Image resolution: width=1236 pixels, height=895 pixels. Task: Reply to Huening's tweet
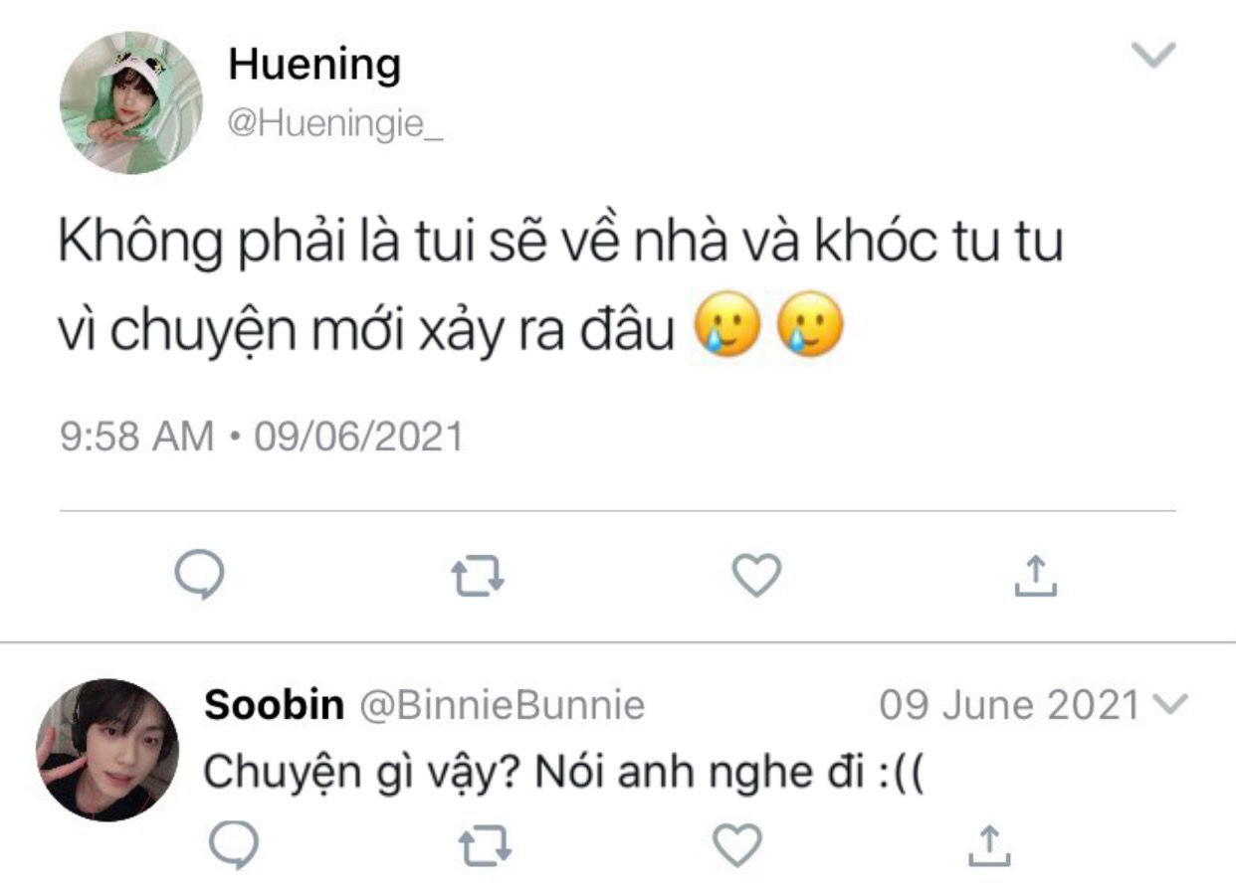click(199, 576)
